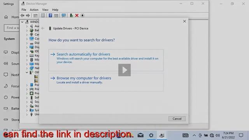Go back with the Update Drivers dialog arrow
Viewport: 249px width, 140px height.
[x=43, y=28]
